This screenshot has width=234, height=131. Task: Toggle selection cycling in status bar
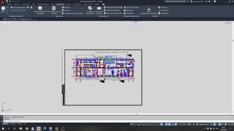click(173, 124)
